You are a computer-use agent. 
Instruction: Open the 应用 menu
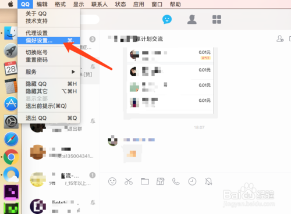(139, 4)
